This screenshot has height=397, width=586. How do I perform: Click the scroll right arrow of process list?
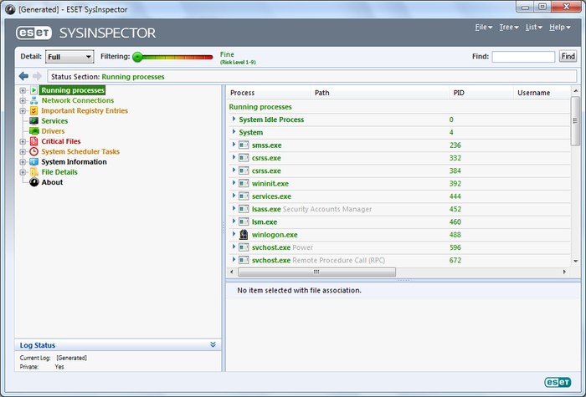(x=564, y=272)
